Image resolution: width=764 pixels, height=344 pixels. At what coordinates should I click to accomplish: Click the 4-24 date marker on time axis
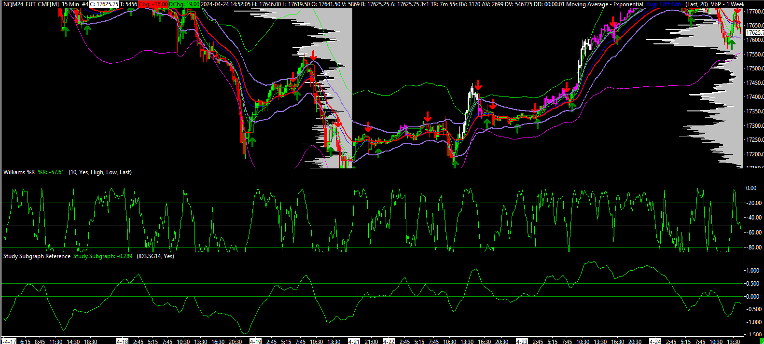655,341
